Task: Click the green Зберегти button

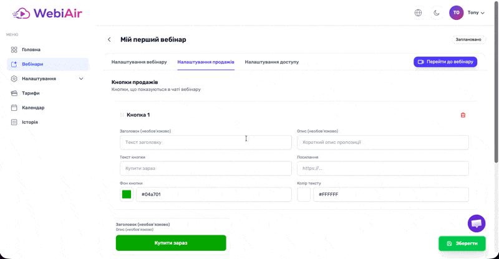Action: pyautogui.click(x=462, y=243)
